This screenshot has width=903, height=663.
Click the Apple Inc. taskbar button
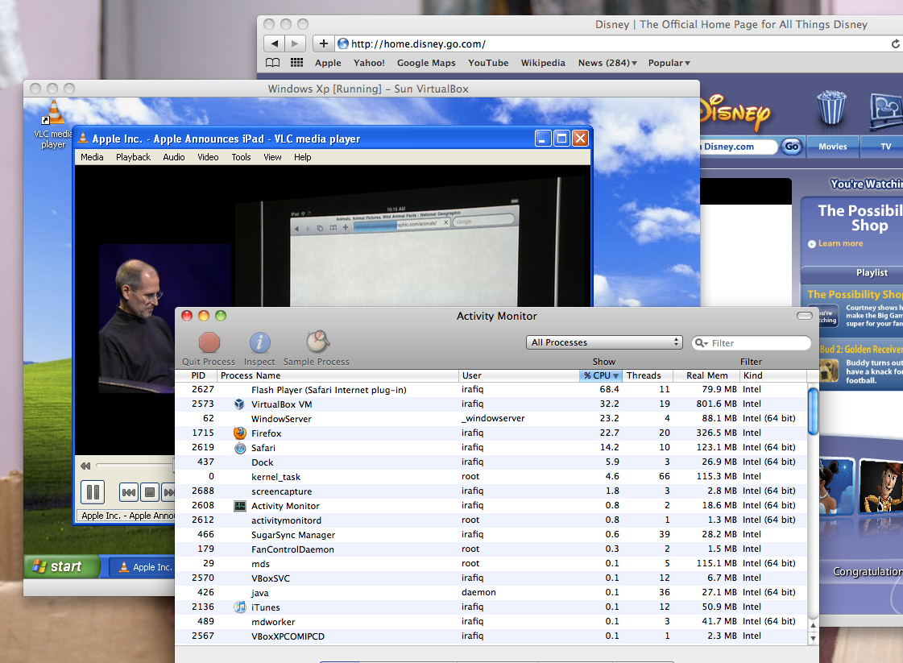(x=142, y=567)
